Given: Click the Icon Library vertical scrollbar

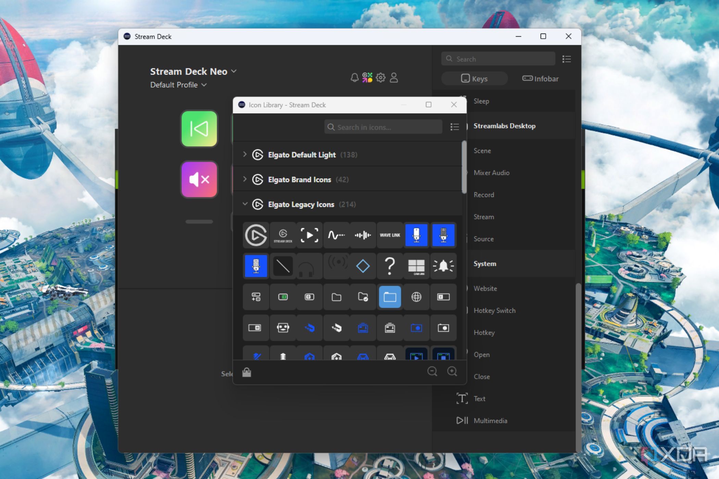Looking at the screenshot, I should coord(464,168).
